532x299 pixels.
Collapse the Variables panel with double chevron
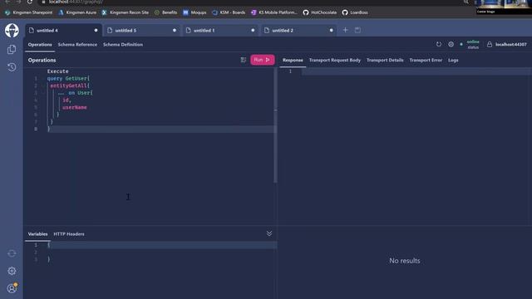tap(269, 233)
